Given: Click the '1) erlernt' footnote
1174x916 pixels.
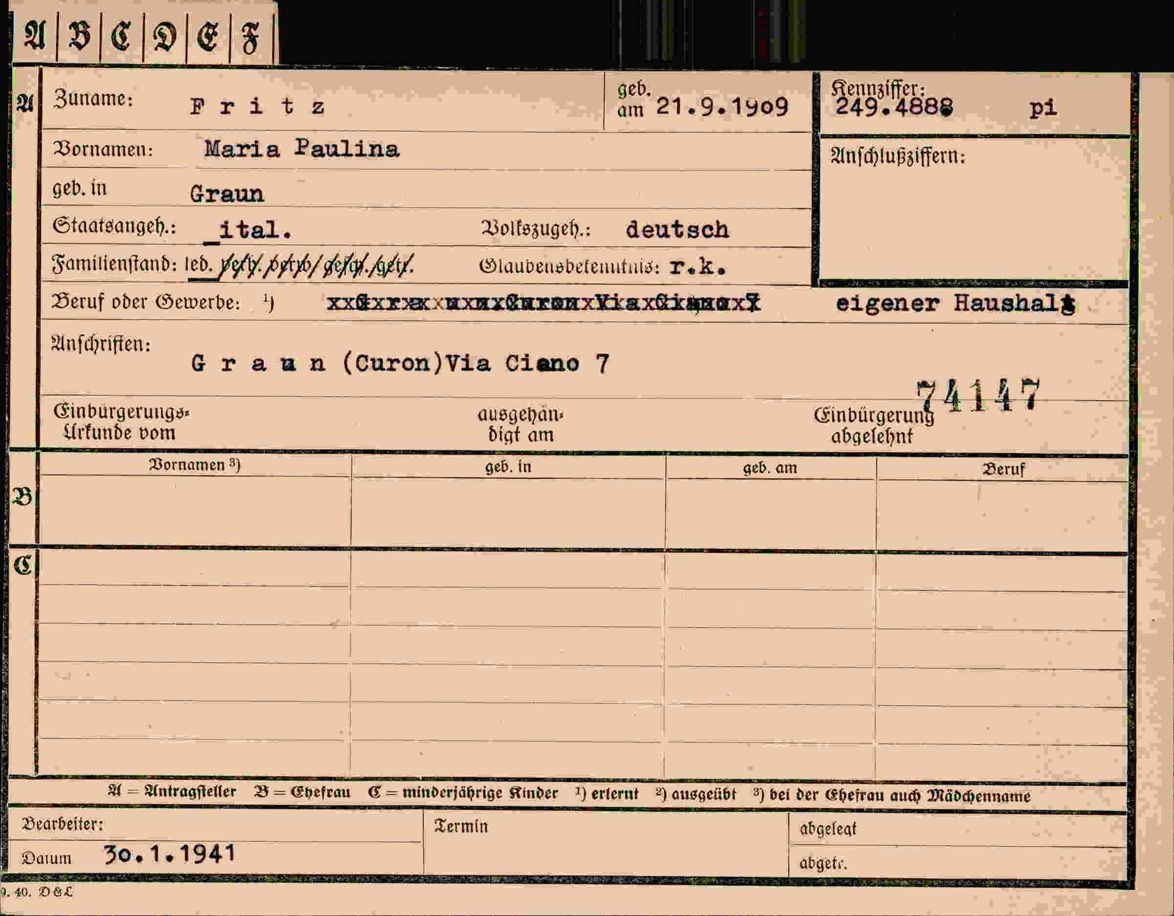Looking at the screenshot, I should point(607,794).
